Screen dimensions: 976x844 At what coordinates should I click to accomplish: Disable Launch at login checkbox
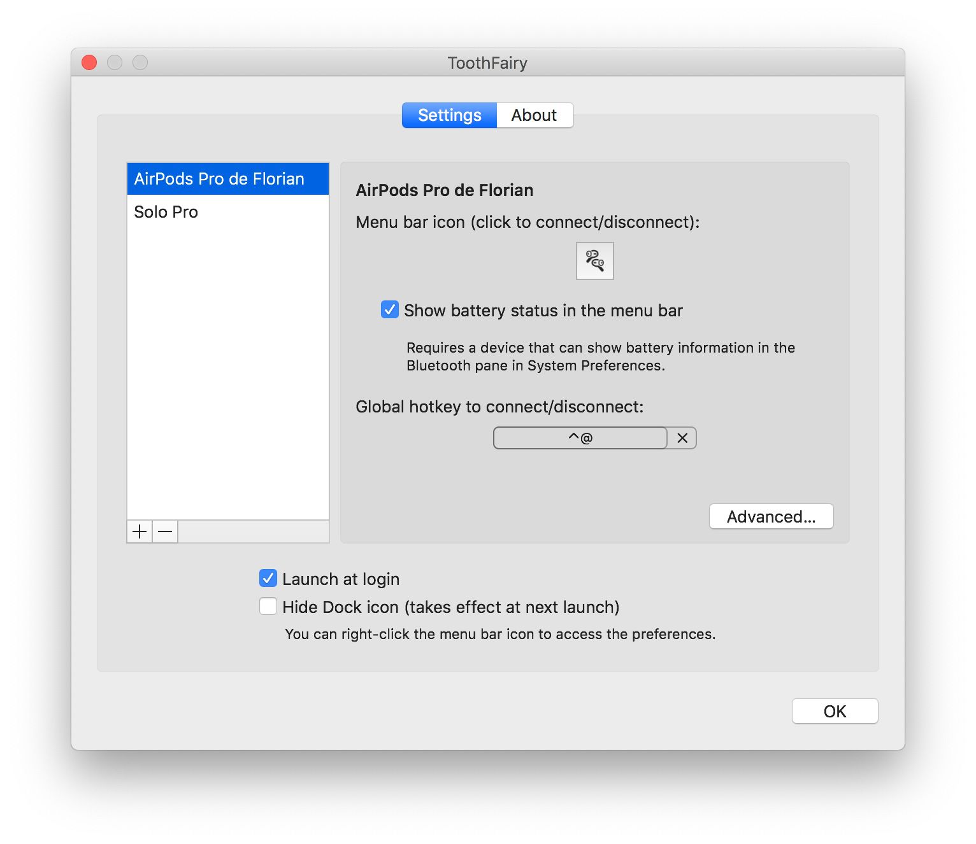(268, 579)
